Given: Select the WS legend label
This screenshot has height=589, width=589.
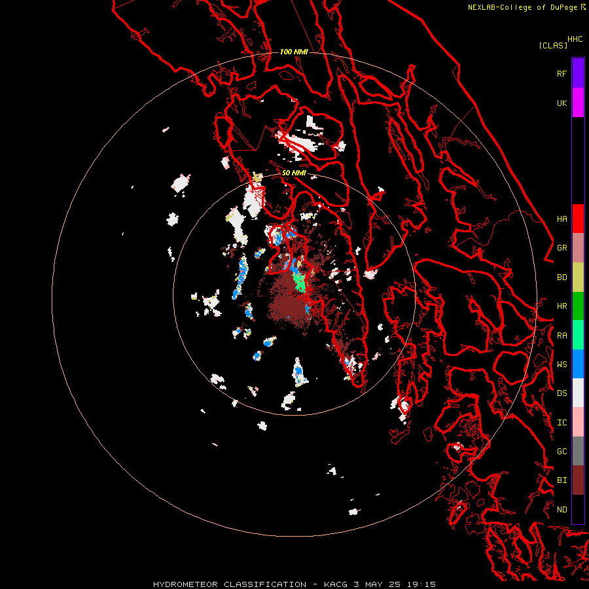Looking at the screenshot, I should pos(562,365).
